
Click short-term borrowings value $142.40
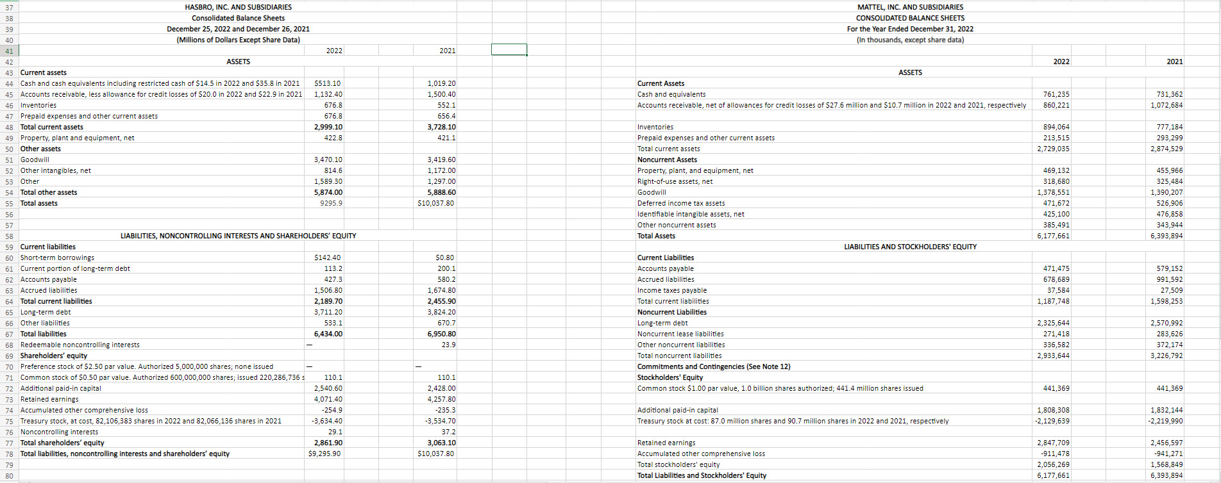[x=328, y=258]
